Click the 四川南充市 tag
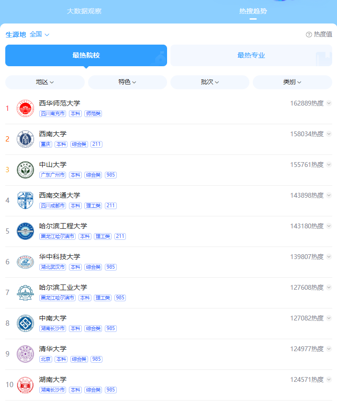The image size is (337, 402). coord(53,114)
